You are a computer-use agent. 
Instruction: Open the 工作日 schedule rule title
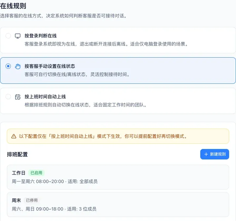[x=18, y=173]
